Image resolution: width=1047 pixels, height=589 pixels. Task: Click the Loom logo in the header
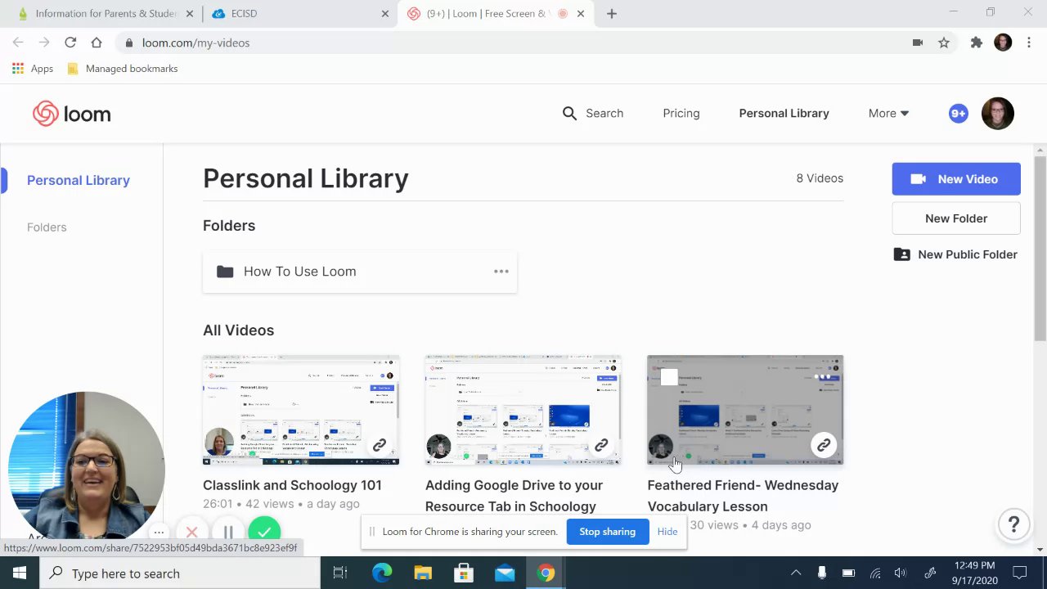coord(72,114)
